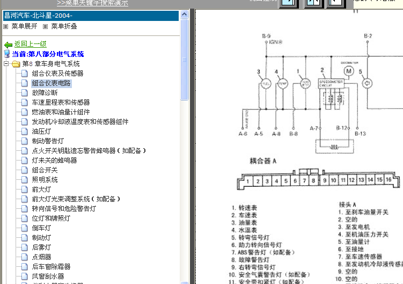Click the page icon beside 制动警告灯
Screen dimensions: 403x284
pos(25,141)
